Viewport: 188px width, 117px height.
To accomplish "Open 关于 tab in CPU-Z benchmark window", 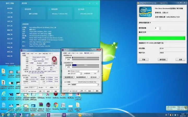I will tap(91, 53).
